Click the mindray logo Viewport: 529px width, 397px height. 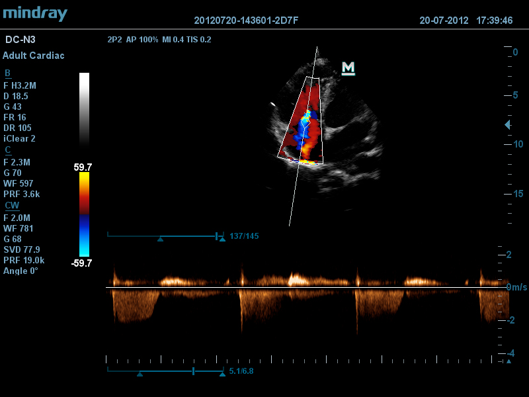(35, 14)
